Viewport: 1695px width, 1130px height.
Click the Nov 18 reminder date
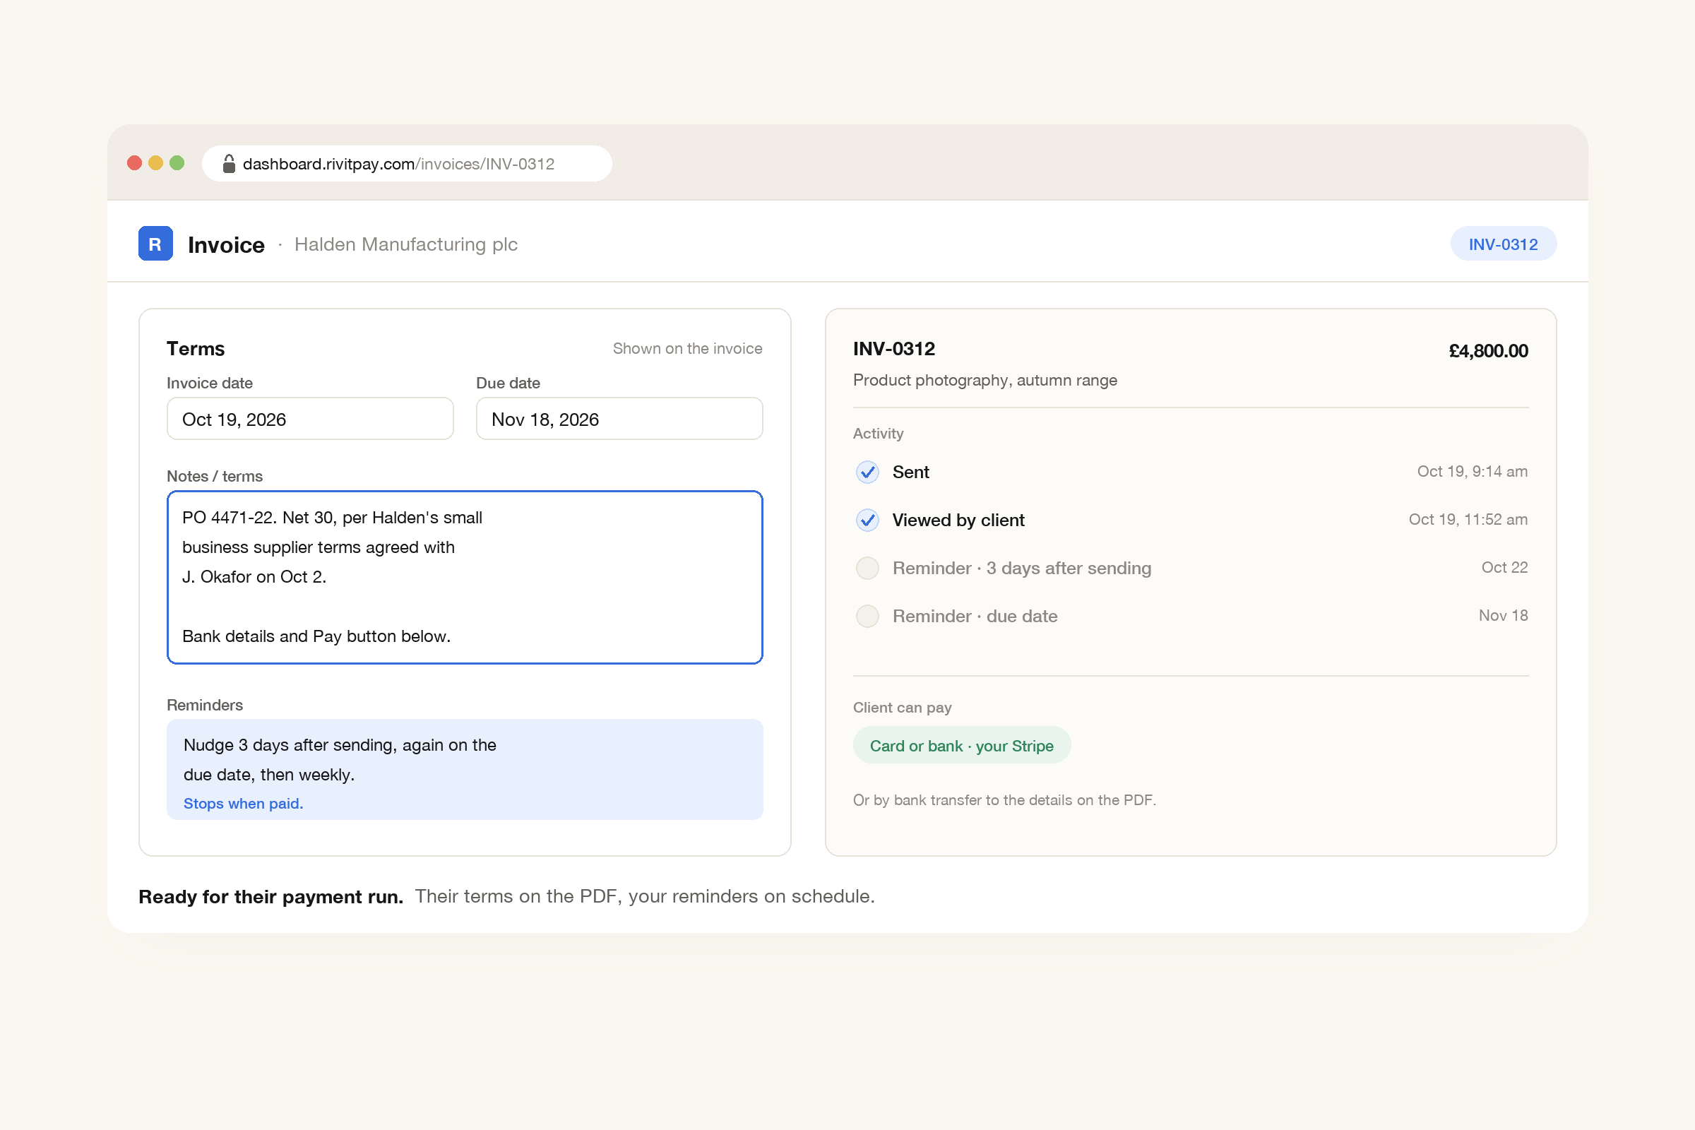click(1503, 615)
